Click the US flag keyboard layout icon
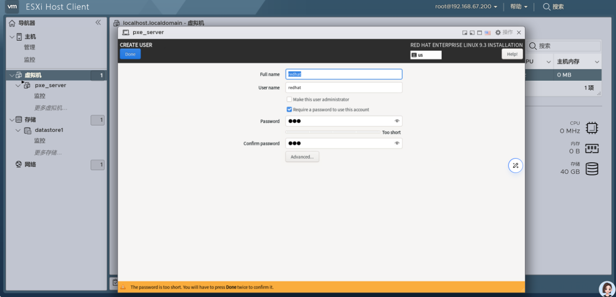 click(x=487, y=33)
